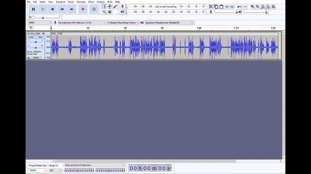Adjust the track gain slider

pos(35,42)
